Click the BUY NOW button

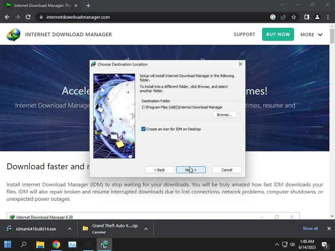[278, 34]
